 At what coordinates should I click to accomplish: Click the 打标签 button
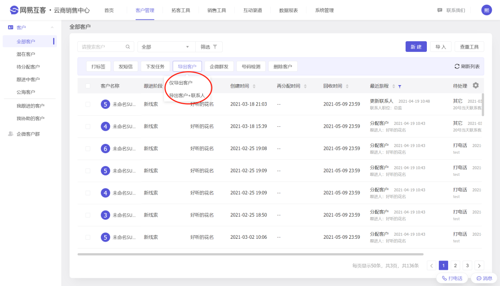click(x=98, y=67)
